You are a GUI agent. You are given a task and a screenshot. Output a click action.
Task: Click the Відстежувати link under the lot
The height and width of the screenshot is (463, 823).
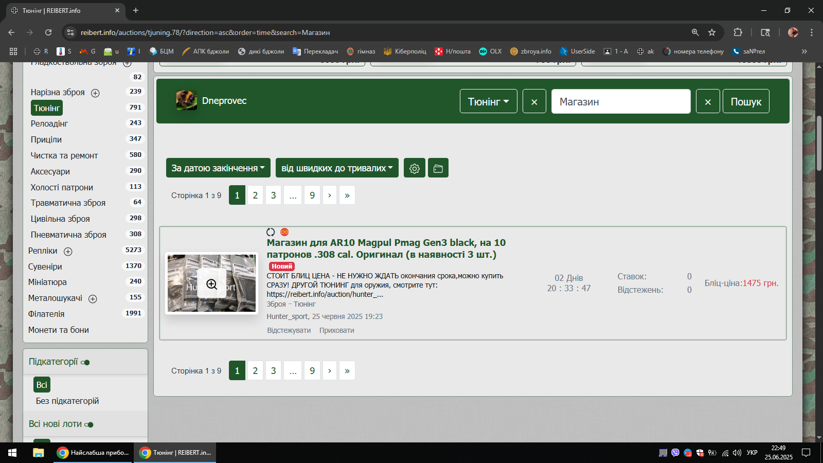289,330
